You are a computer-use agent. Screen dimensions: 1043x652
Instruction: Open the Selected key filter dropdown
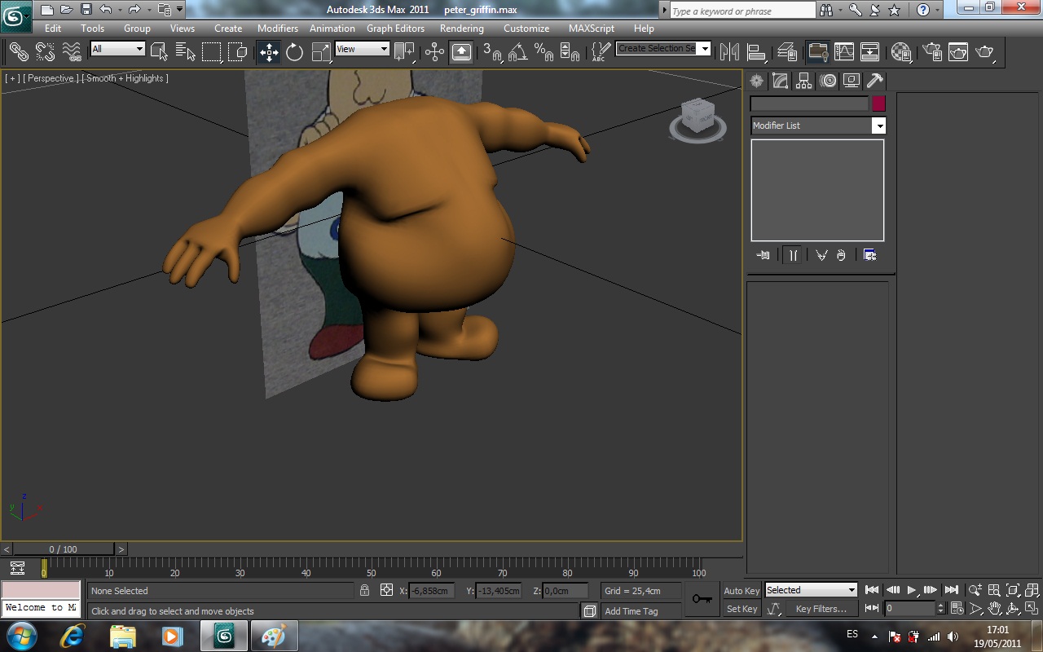[x=811, y=590]
